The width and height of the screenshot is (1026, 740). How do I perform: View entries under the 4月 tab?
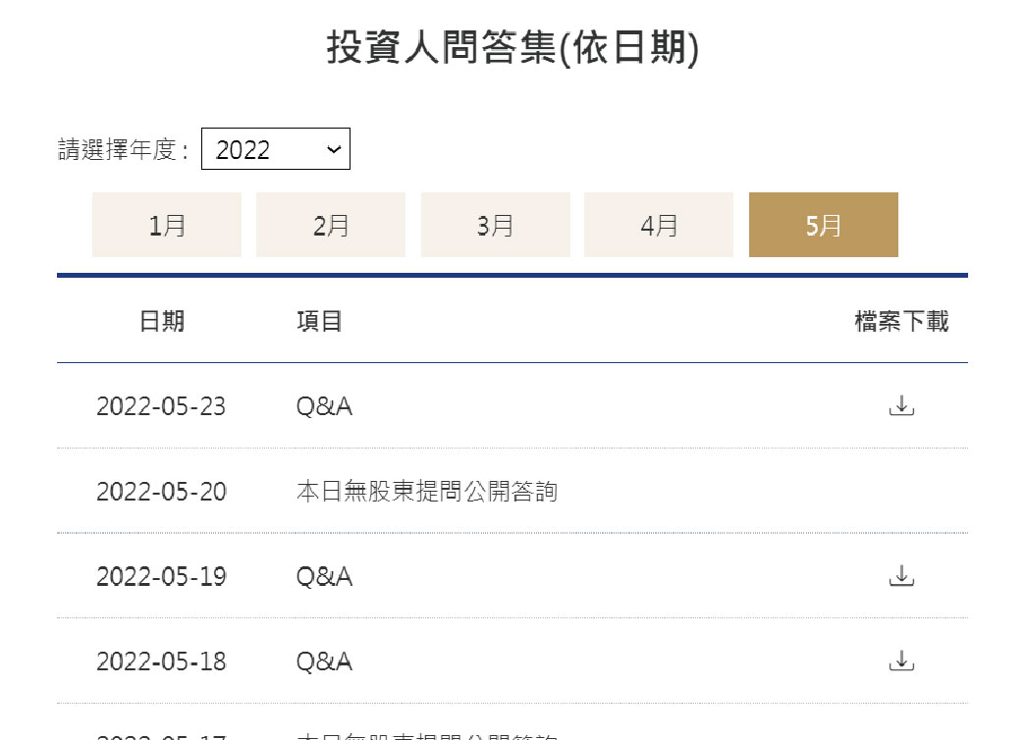[x=658, y=224]
